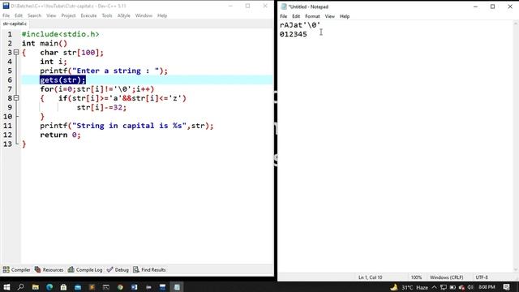The image size is (519, 292).
Task: Click the Dev-C++ icon in its title bar
Action: tap(6, 6)
